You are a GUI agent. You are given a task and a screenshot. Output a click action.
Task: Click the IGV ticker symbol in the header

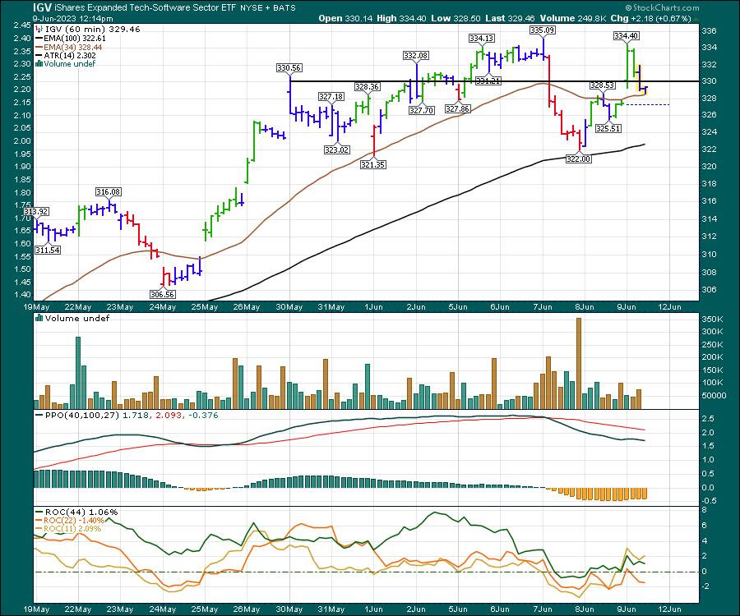point(16,7)
